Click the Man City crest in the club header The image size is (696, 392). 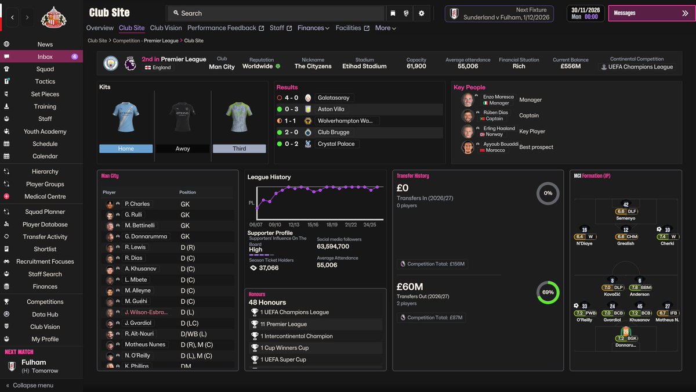[110, 63]
